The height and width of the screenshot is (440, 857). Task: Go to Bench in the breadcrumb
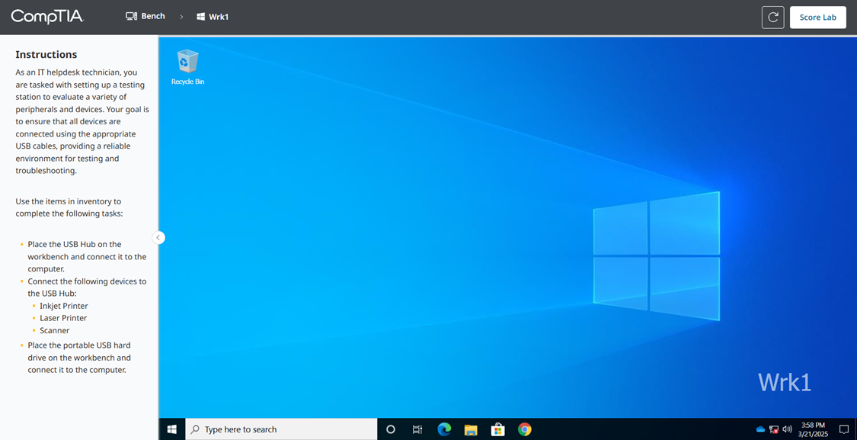(145, 16)
